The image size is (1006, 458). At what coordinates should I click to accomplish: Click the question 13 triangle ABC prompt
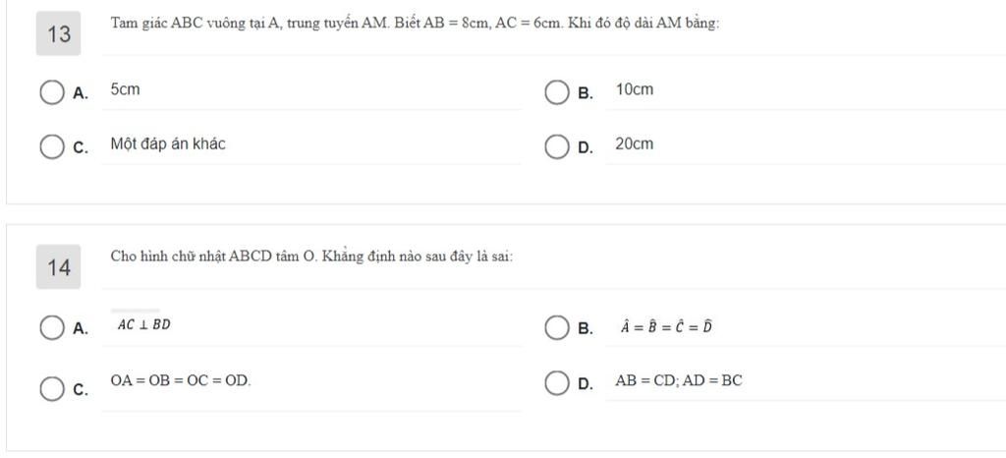tap(416, 24)
